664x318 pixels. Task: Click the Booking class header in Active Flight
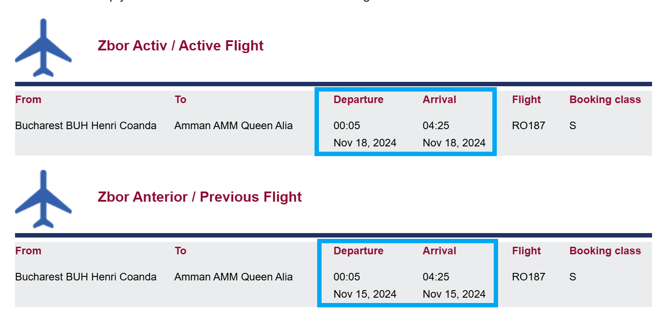605,100
